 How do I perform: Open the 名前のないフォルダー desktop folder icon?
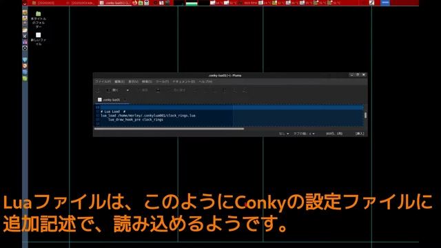[x=39, y=20]
